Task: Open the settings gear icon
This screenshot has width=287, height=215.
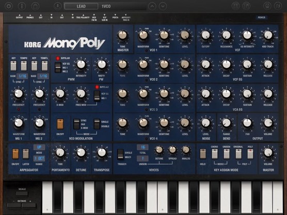Action: point(8,6)
